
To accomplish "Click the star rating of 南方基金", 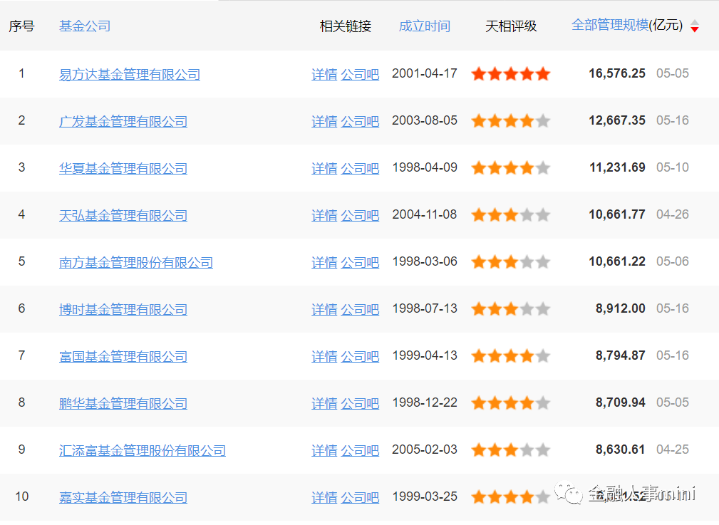I will pyautogui.click(x=511, y=262).
